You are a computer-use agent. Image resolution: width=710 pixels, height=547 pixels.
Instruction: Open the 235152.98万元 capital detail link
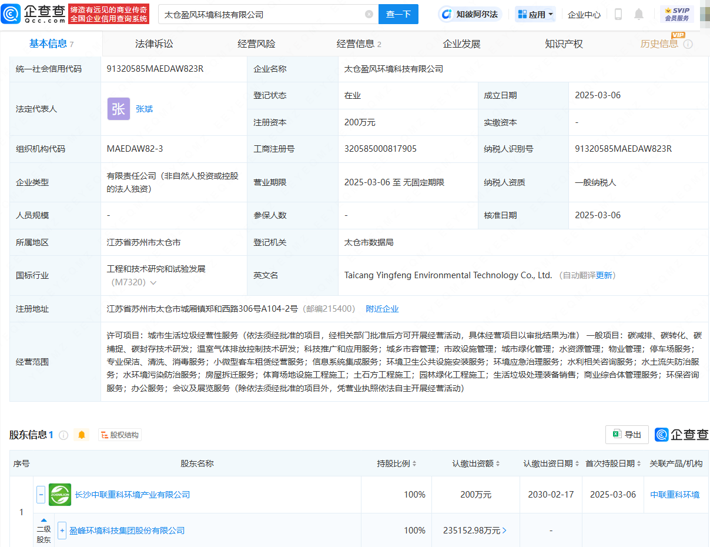475,531
